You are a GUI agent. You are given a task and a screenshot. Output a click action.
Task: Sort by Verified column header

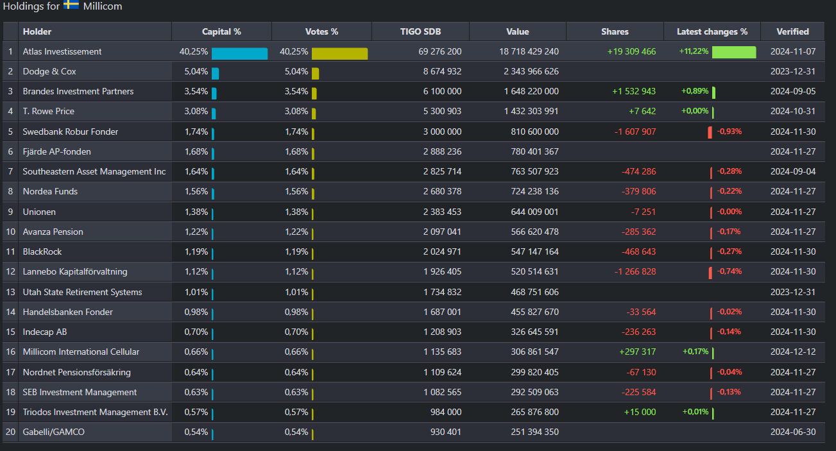[792, 31]
